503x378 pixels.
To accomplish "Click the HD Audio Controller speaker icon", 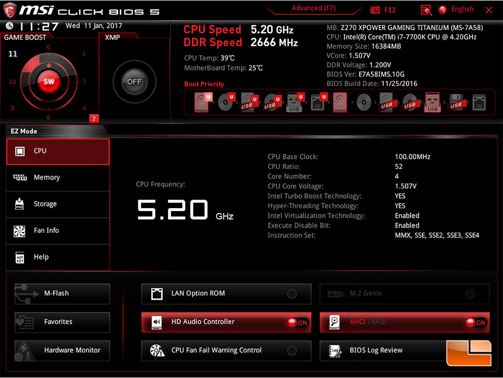I will [157, 322].
